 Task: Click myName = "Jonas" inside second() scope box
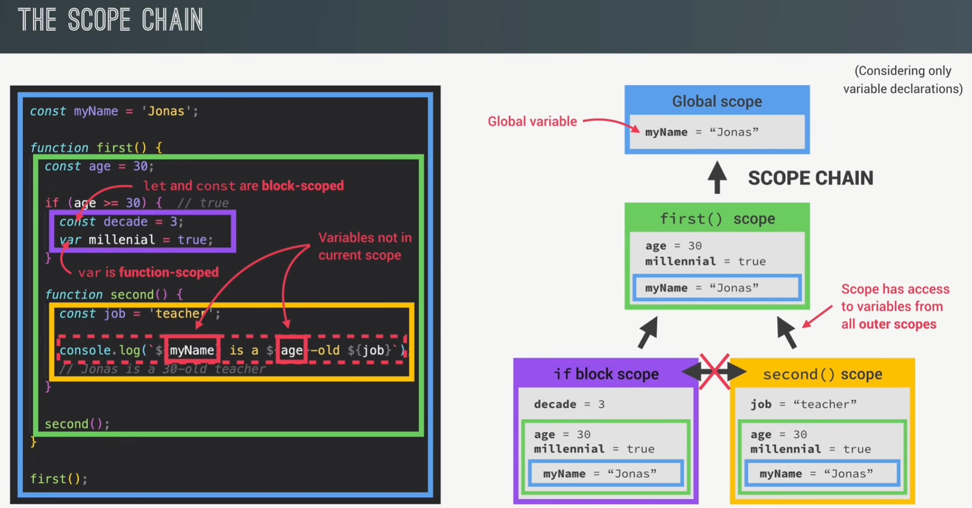[x=816, y=474]
